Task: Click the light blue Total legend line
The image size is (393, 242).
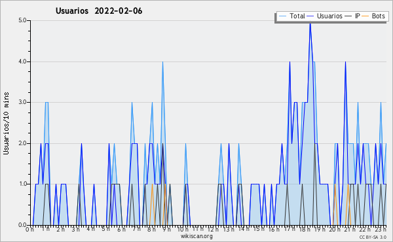Action: coord(282,16)
